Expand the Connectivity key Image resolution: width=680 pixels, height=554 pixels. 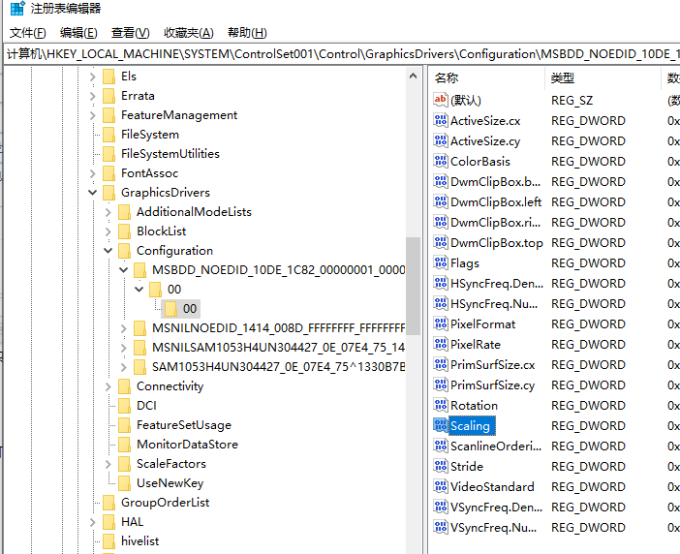pos(108,386)
